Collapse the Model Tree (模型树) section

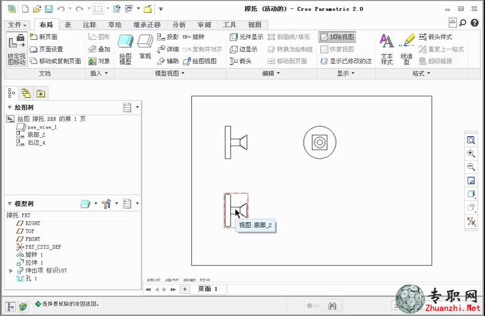[x=9, y=203]
